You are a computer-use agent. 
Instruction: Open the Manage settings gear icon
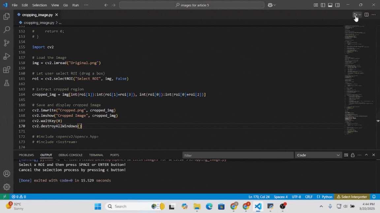[7, 187]
